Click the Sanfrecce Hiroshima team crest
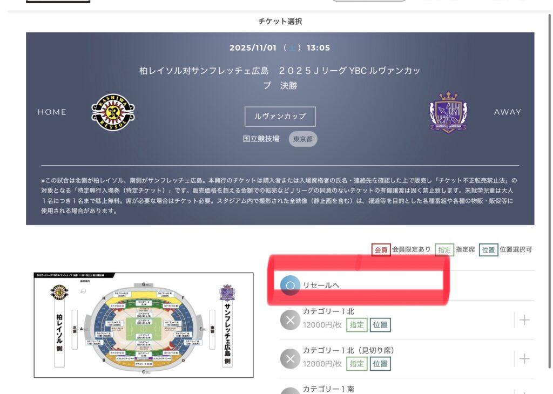 448,112
